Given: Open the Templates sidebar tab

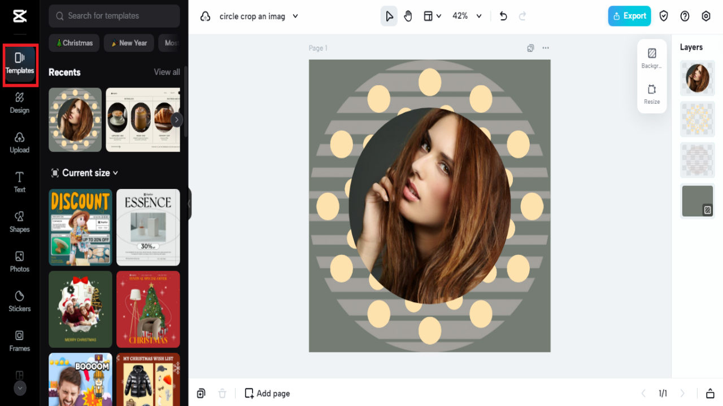Looking at the screenshot, I should [20, 63].
